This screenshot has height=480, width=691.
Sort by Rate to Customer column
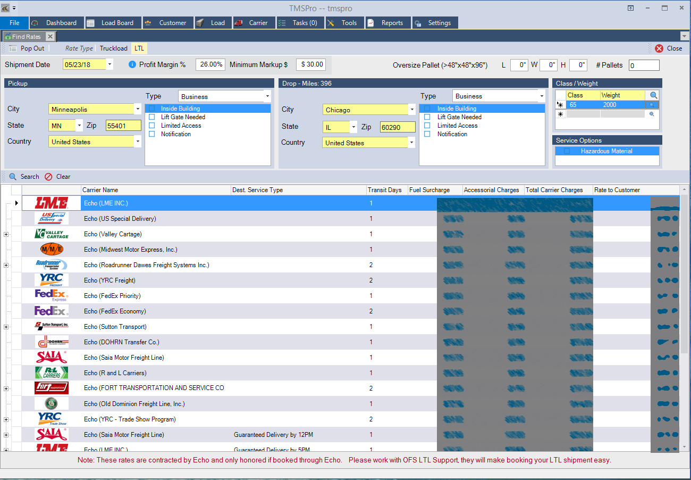pos(636,190)
